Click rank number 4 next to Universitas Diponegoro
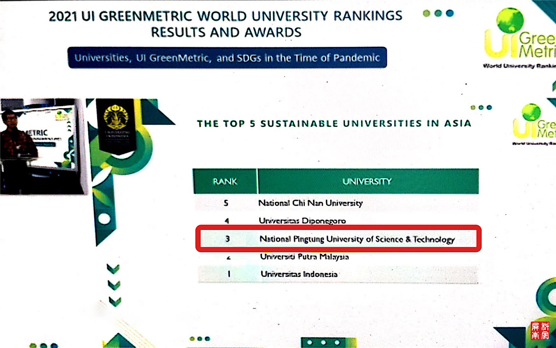Image resolution: width=556 pixels, height=348 pixels. [227, 221]
